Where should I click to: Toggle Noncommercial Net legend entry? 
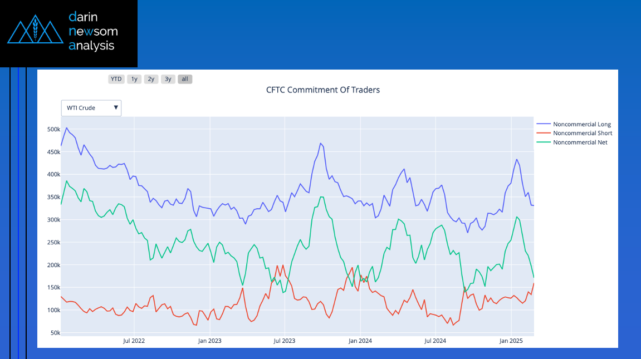(x=580, y=142)
